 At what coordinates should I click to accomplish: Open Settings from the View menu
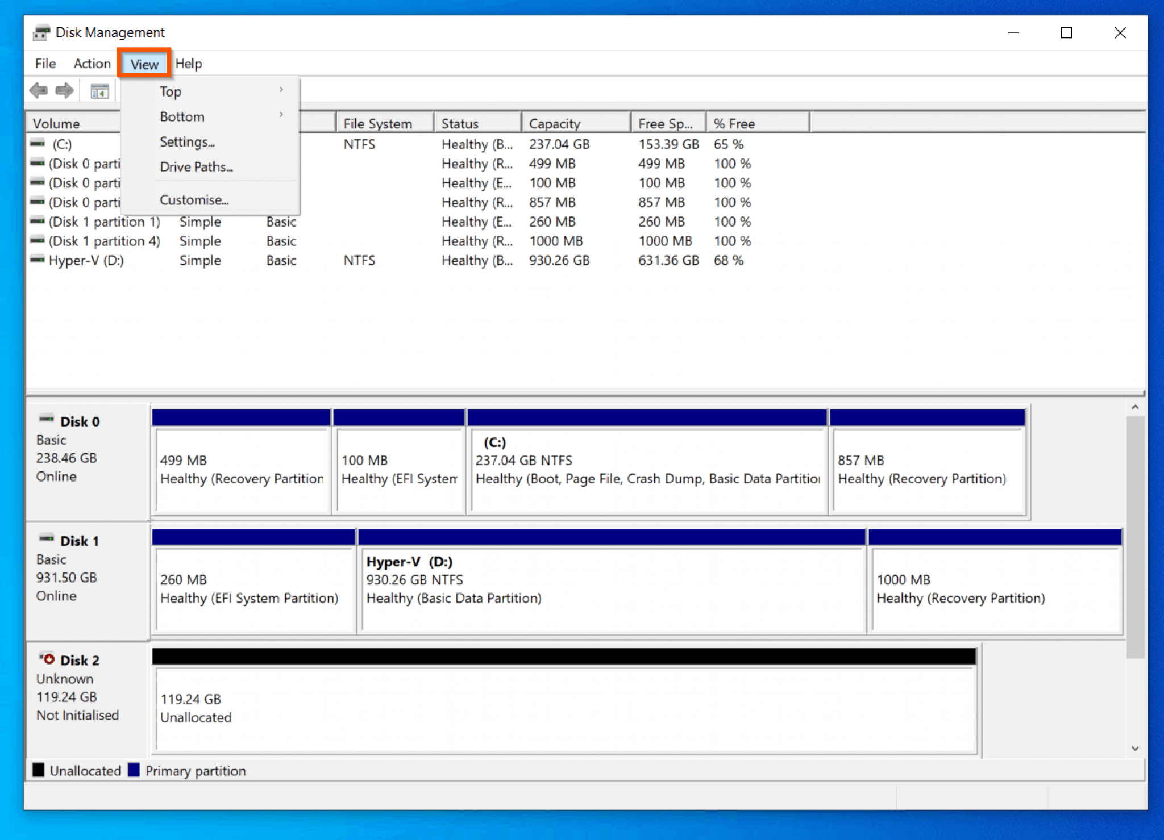(187, 141)
